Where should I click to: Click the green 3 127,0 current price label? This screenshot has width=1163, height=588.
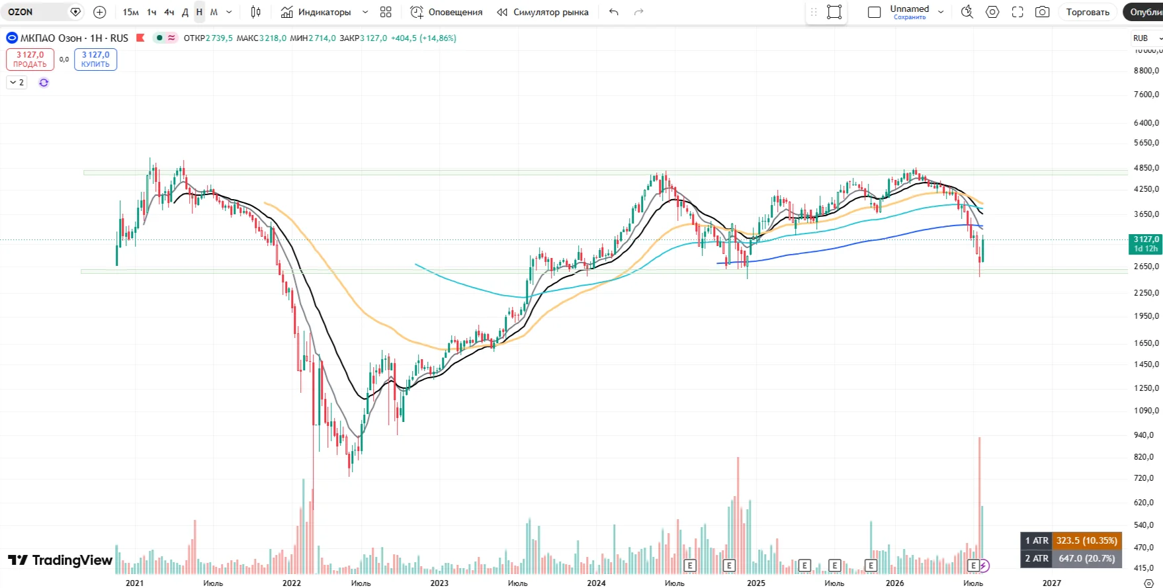[1145, 244]
